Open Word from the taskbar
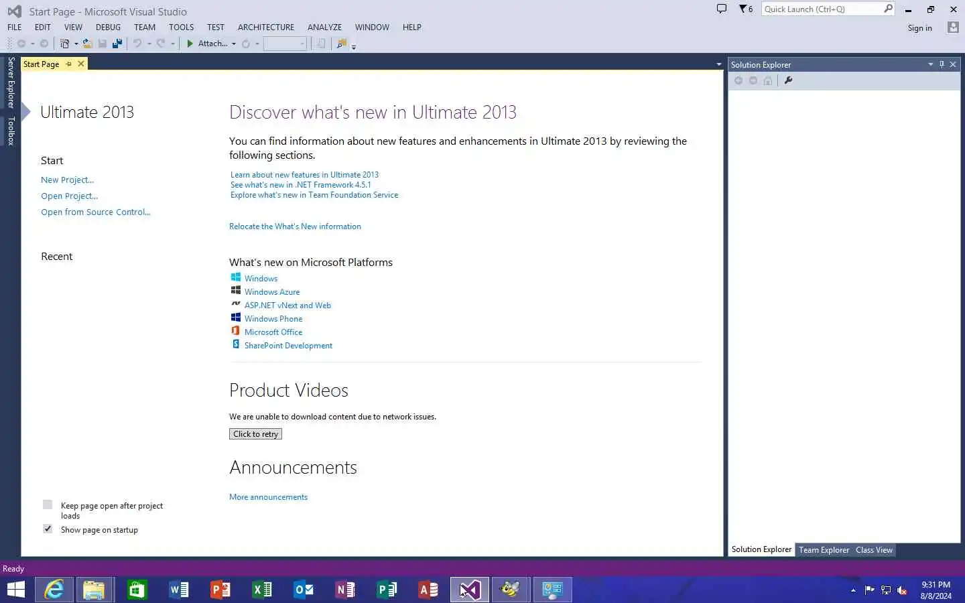The height and width of the screenshot is (603, 965). 178,590
